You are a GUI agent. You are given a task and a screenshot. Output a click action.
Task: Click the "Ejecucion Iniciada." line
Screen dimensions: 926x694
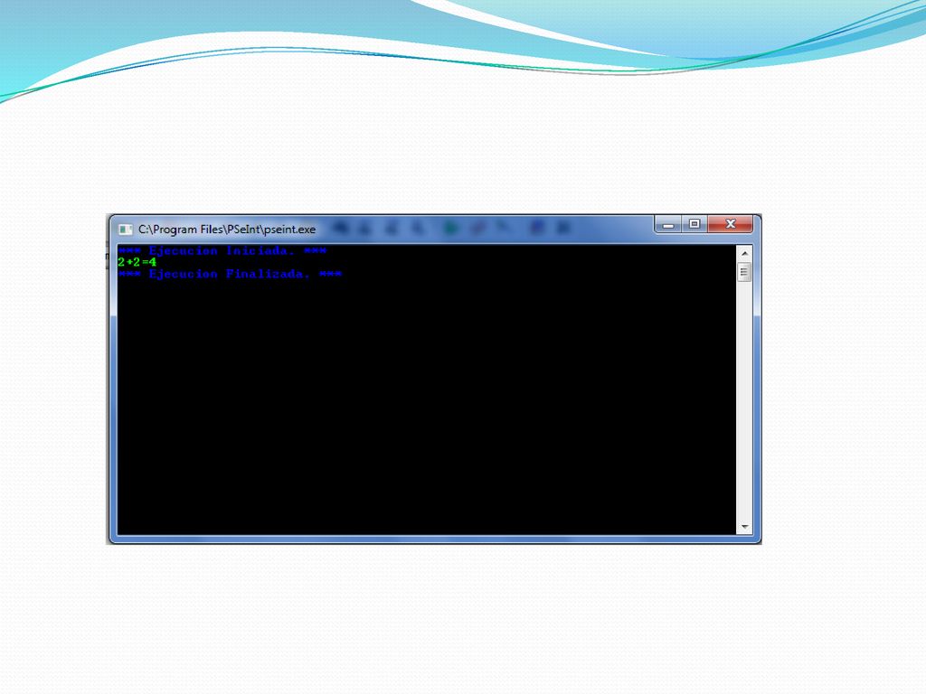pos(222,251)
